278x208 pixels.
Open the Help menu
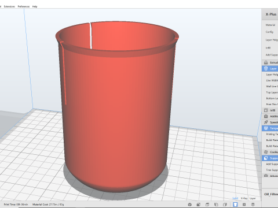[x=35, y=6]
